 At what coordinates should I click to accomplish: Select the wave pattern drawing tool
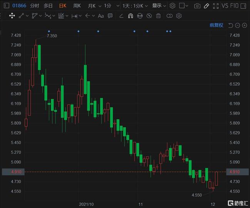click(48, 16)
